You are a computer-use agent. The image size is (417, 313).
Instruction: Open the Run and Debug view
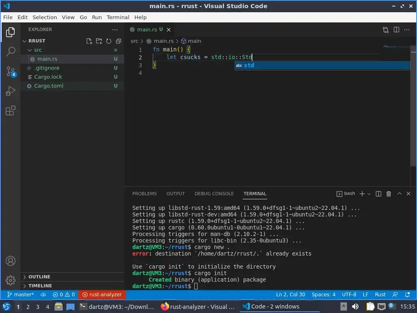click(10, 91)
